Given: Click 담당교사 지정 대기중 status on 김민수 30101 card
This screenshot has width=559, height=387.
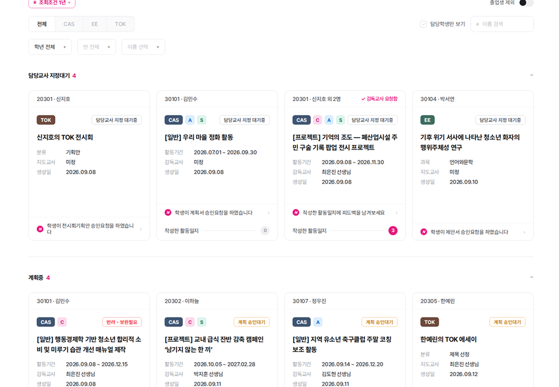Looking at the screenshot, I should pos(245,120).
